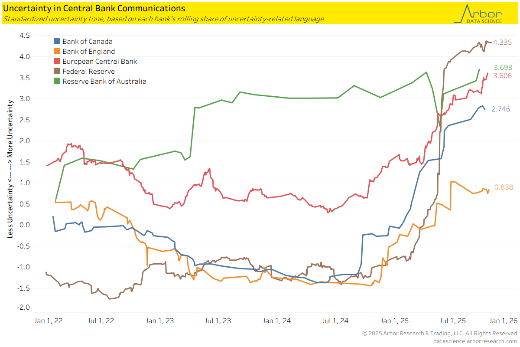Click the Arbor Research copyright notice text
This screenshot has width=520, height=347.
click(x=439, y=334)
